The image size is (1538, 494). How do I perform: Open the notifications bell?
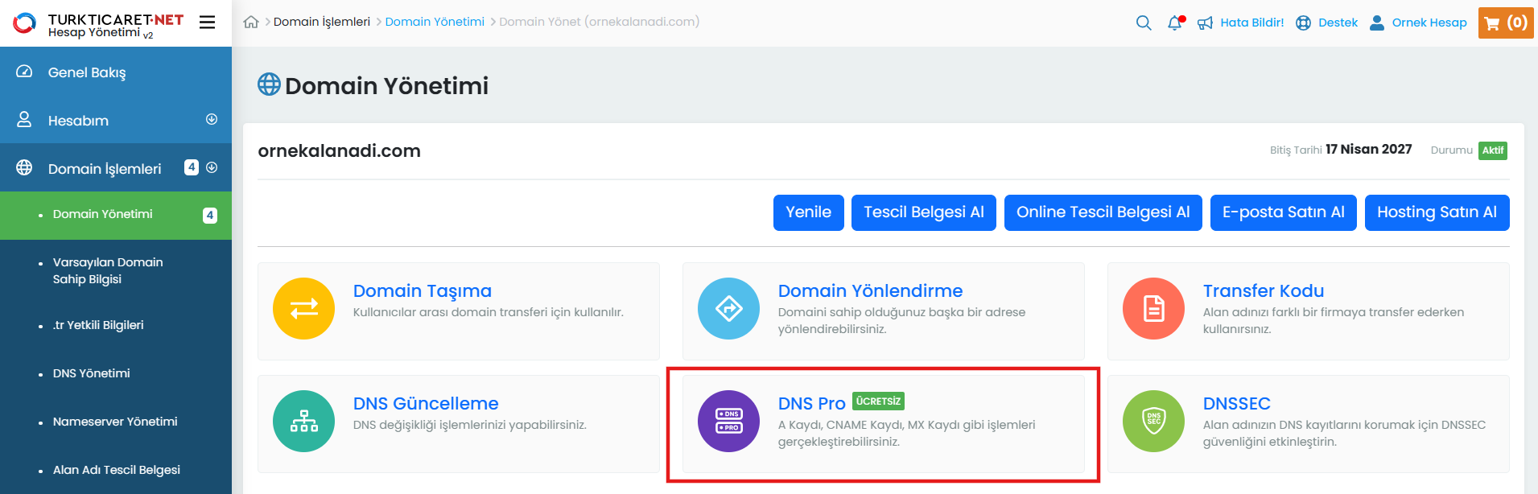pyautogui.click(x=1175, y=23)
